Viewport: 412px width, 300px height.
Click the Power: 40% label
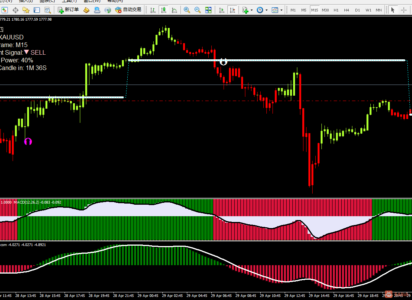[17, 60]
